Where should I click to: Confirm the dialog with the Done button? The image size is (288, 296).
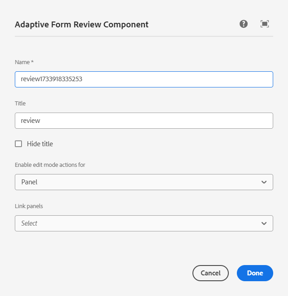tap(255, 273)
